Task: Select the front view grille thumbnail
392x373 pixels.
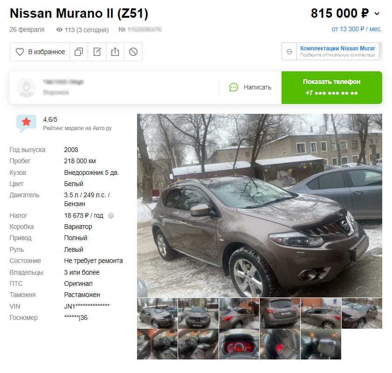Action: point(198,313)
